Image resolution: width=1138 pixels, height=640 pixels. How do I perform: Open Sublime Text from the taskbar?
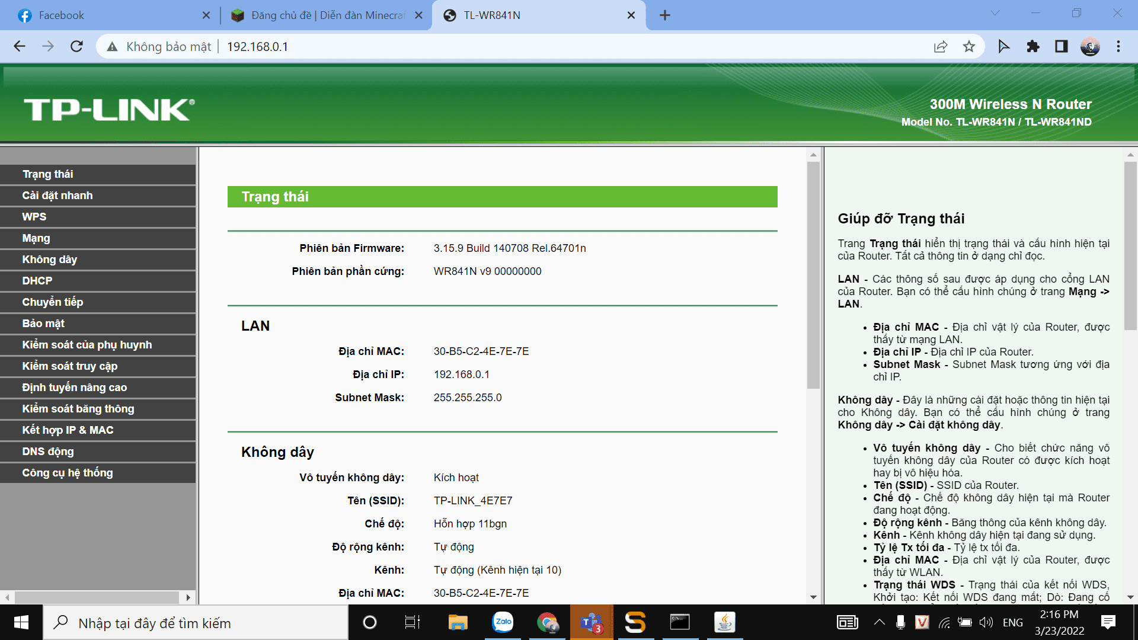tap(635, 622)
